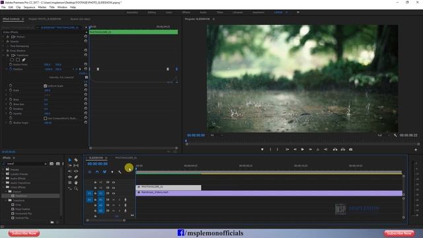This screenshot has height=238, width=423.
Task: Activate the Hand tool
Action: coord(76,182)
